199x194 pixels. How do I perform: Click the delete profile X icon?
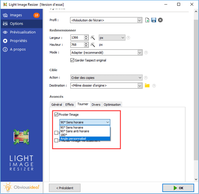coord(160,20)
